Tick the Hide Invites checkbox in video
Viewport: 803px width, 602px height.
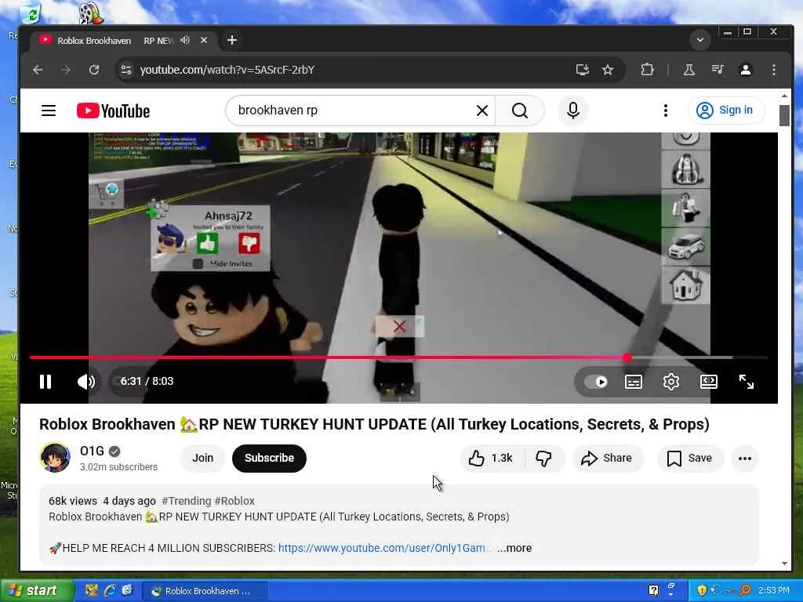tap(198, 263)
